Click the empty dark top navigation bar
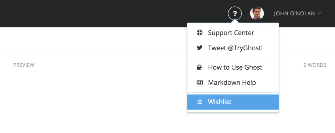 click(111, 13)
